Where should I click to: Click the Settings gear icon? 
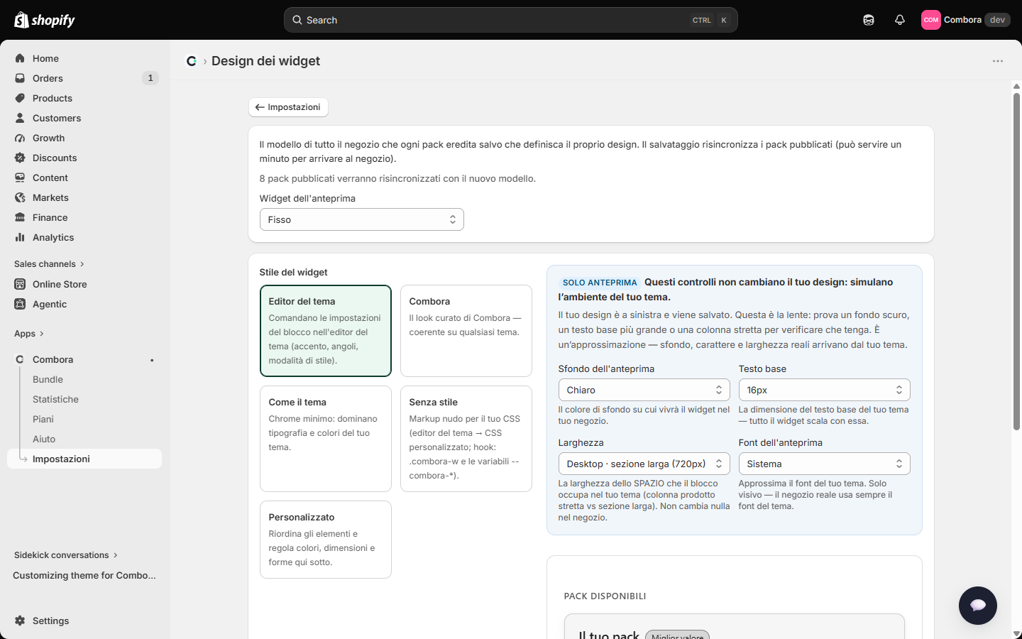click(x=20, y=621)
